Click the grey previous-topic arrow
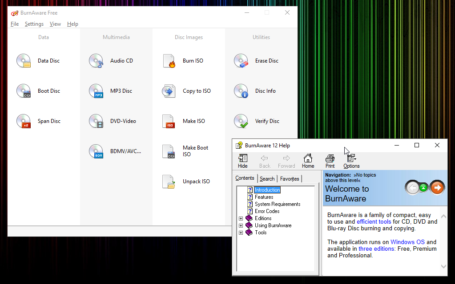 412,188
